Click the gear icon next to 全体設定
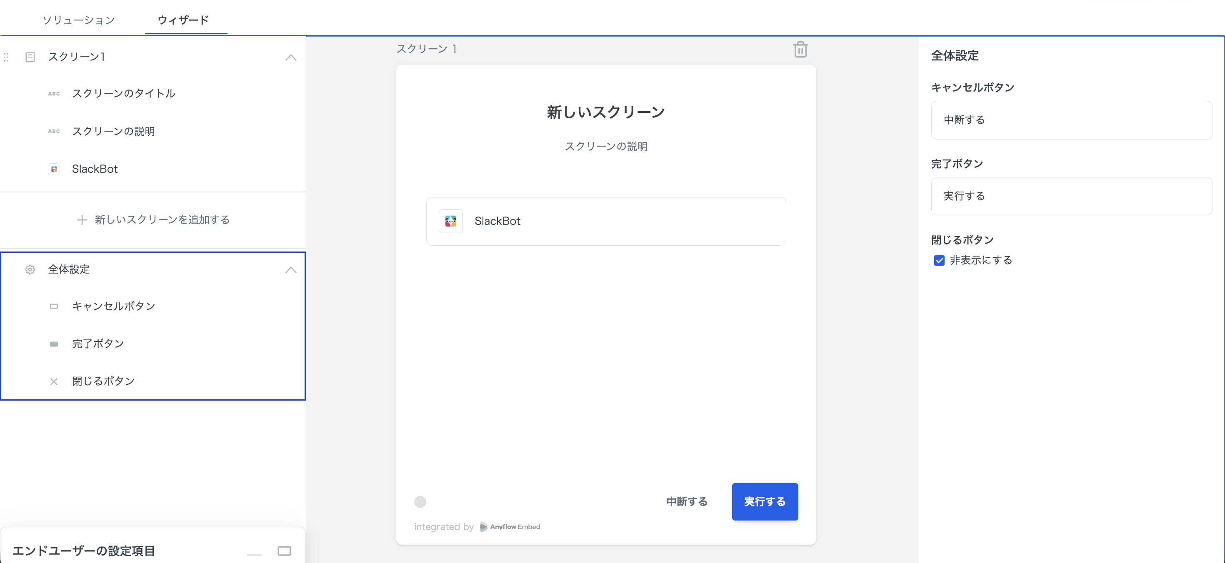 (x=30, y=270)
